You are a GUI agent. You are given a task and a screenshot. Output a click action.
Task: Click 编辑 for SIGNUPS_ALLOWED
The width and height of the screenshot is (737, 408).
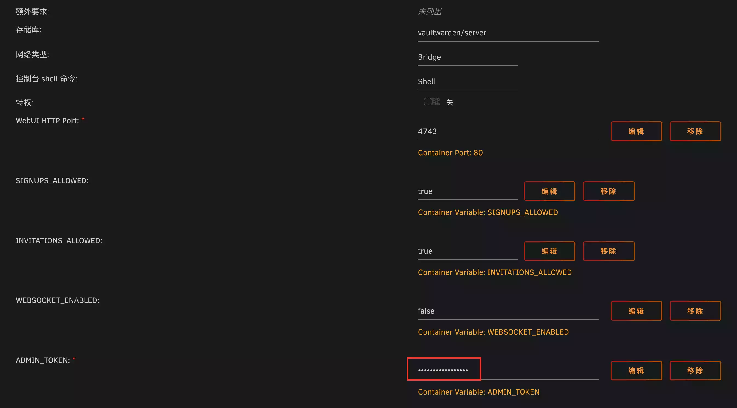[x=549, y=191]
